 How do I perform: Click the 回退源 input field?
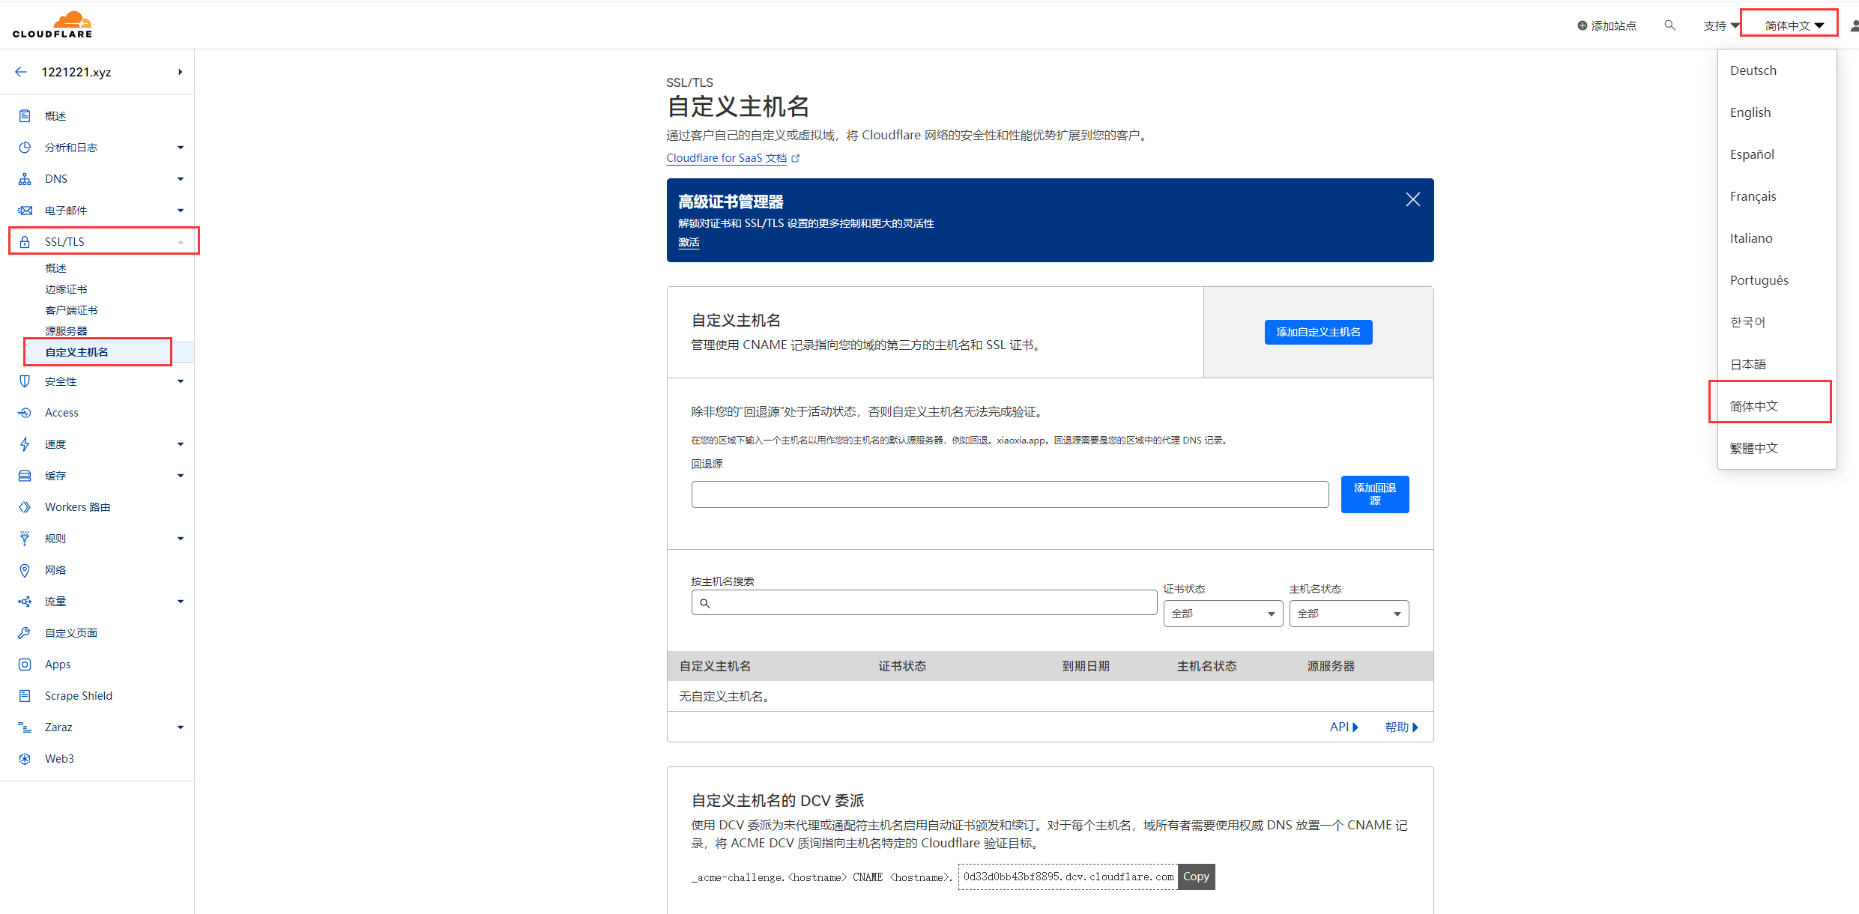coord(1009,494)
